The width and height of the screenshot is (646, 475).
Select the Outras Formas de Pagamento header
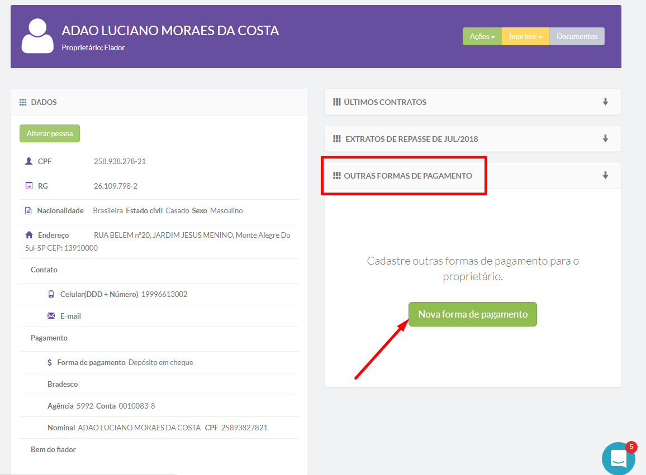pyautogui.click(x=407, y=176)
